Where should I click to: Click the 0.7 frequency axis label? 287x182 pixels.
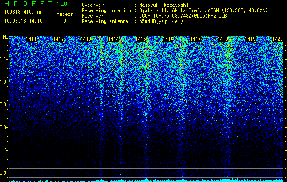point(4,150)
